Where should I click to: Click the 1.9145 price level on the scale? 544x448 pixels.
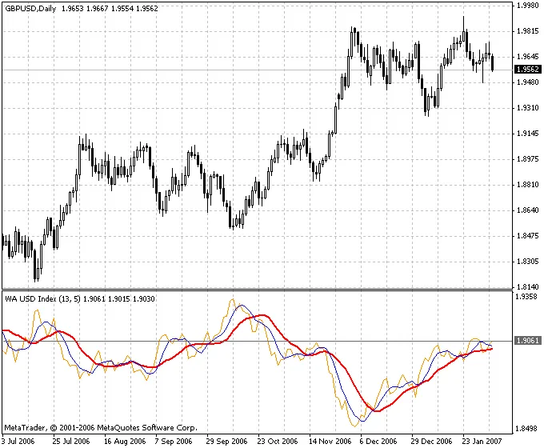tap(527, 134)
